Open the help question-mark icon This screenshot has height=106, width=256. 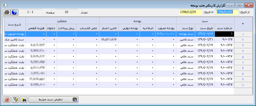[x=14, y=12]
